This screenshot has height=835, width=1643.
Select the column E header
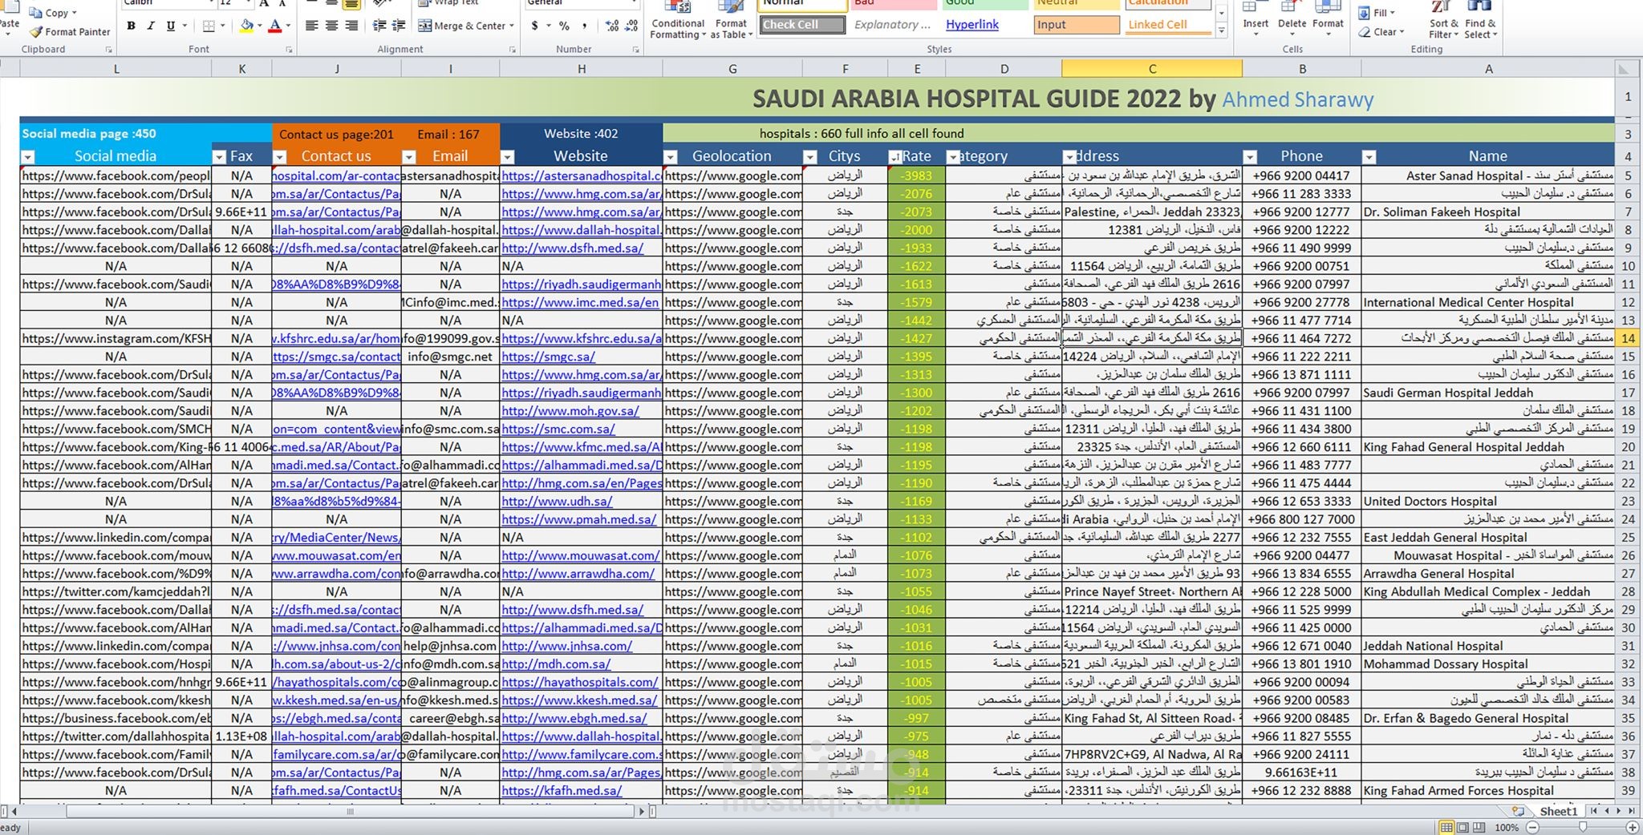[x=915, y=68]
